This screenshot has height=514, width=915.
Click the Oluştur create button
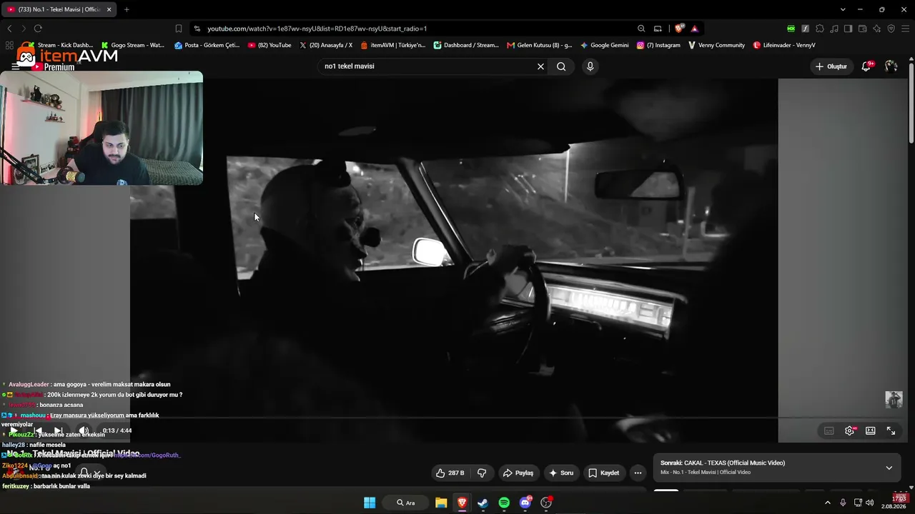(832, 66)
